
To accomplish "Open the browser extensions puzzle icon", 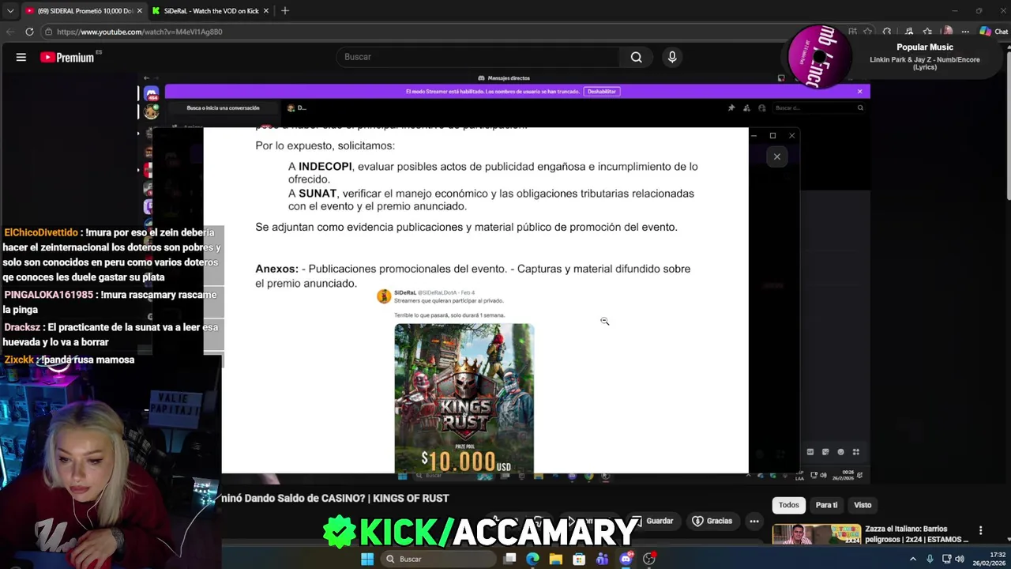I will coord(887,32).
